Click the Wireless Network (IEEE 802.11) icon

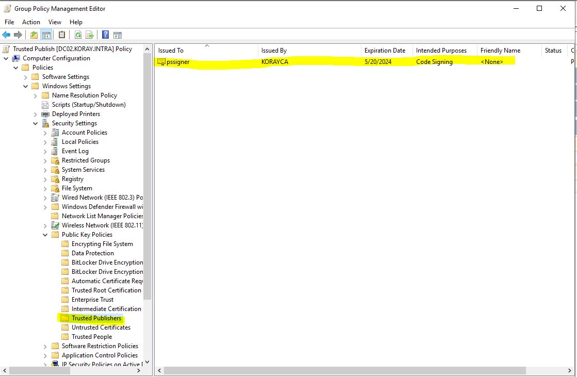coord(55,225)
